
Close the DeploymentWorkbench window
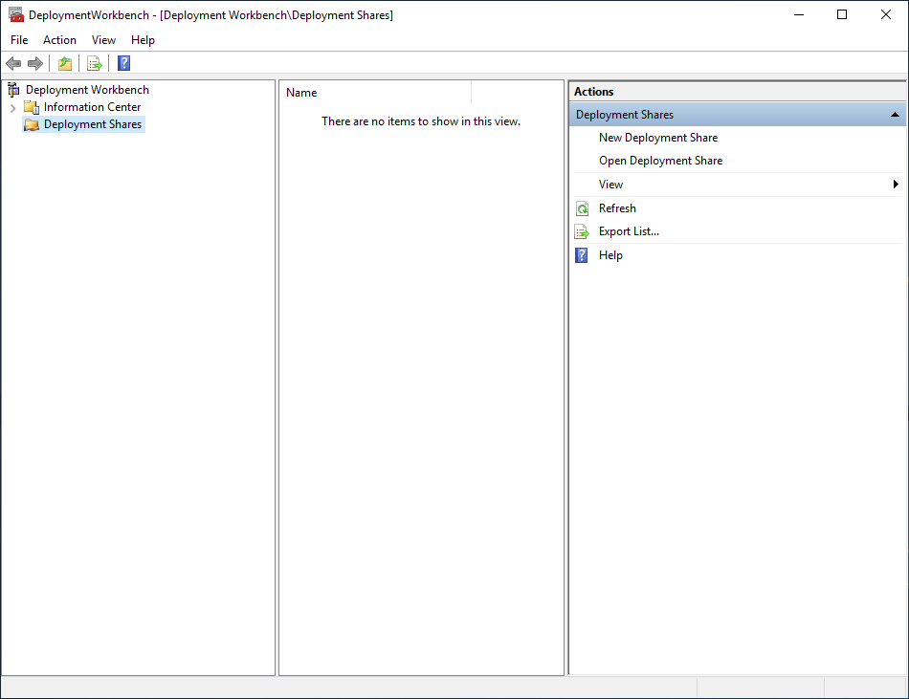tap(886, 14)
